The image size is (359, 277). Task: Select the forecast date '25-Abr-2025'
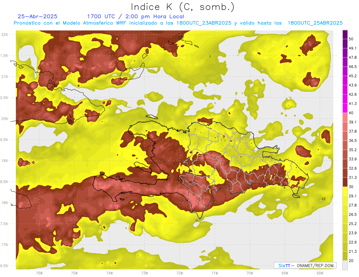point(38,16)
